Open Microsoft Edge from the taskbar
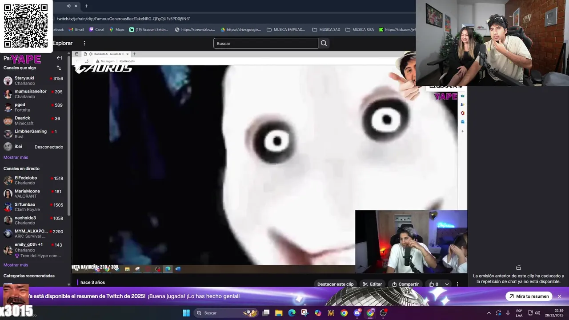569x320 pixels. (292, 313)
